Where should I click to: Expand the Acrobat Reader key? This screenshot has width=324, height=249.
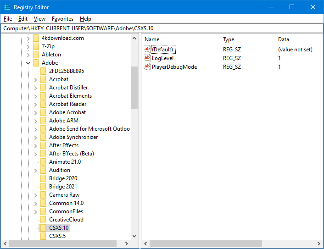pyautogui.click(x=35, y=105)
